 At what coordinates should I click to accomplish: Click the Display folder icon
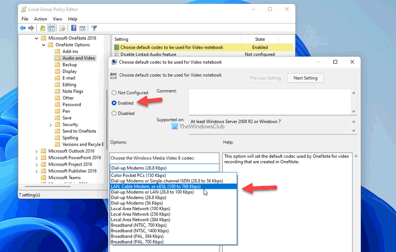58,71
